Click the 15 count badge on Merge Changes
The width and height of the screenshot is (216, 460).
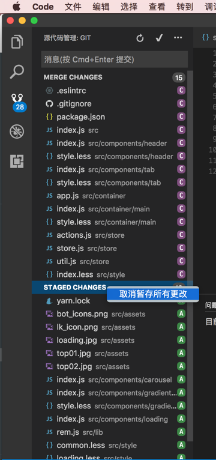(x=179, y=77)
